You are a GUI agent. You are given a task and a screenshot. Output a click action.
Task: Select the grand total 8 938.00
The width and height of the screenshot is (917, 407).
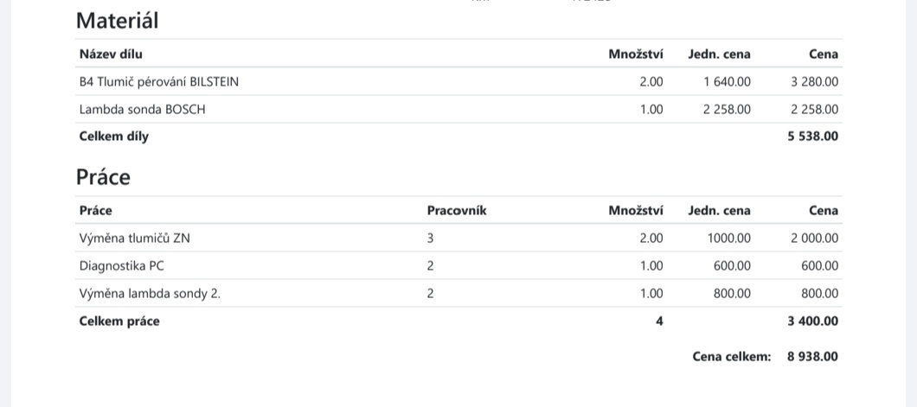coord(812,357)
